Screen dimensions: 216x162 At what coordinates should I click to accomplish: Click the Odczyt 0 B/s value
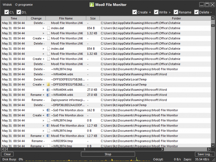point(177,159)
